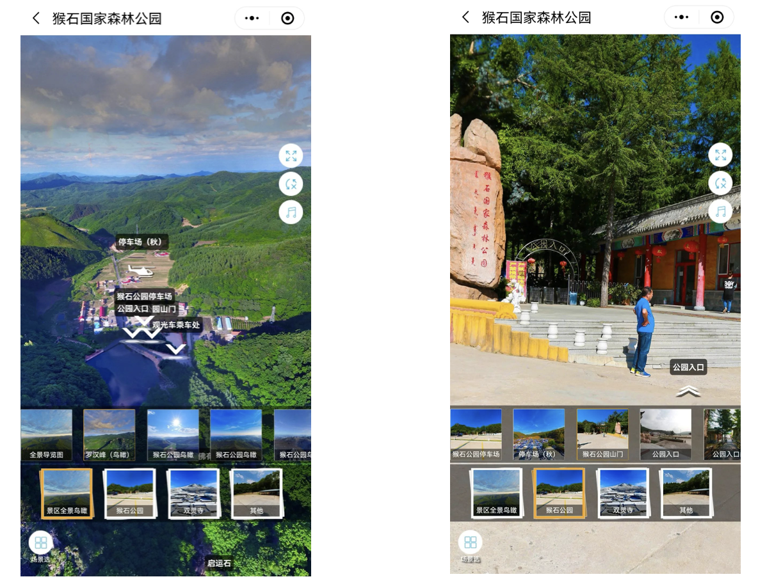
Task: Click the scene selection grid icon on the right screen
Action: [x=471, y=542]
